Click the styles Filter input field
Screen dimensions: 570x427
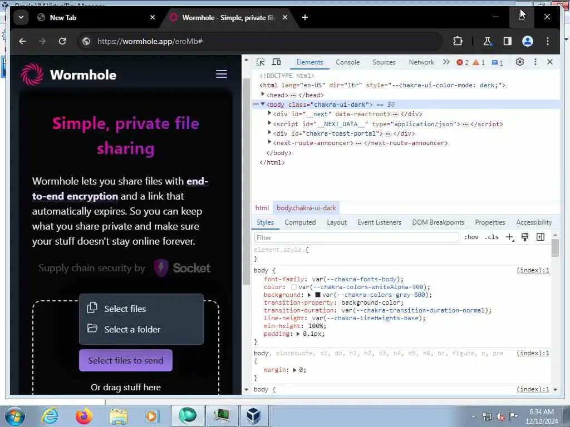[356, 237]
